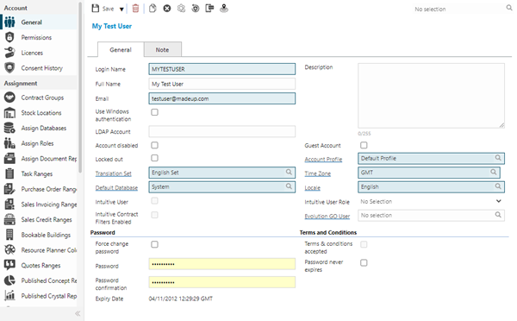Screen dimensions: 517x321
Task: Open Time Zone lookup search
Action: coord(493,172)
